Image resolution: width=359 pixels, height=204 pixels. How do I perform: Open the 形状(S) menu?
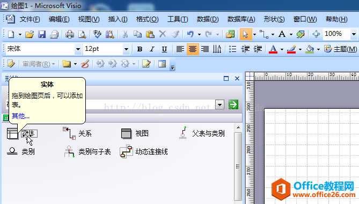tap(274, 19)
